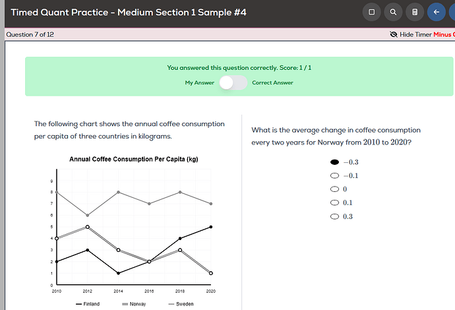Click the Finland legend entry
The width and height of the screenshot is (455, 310).
click(x=88, y=304)
